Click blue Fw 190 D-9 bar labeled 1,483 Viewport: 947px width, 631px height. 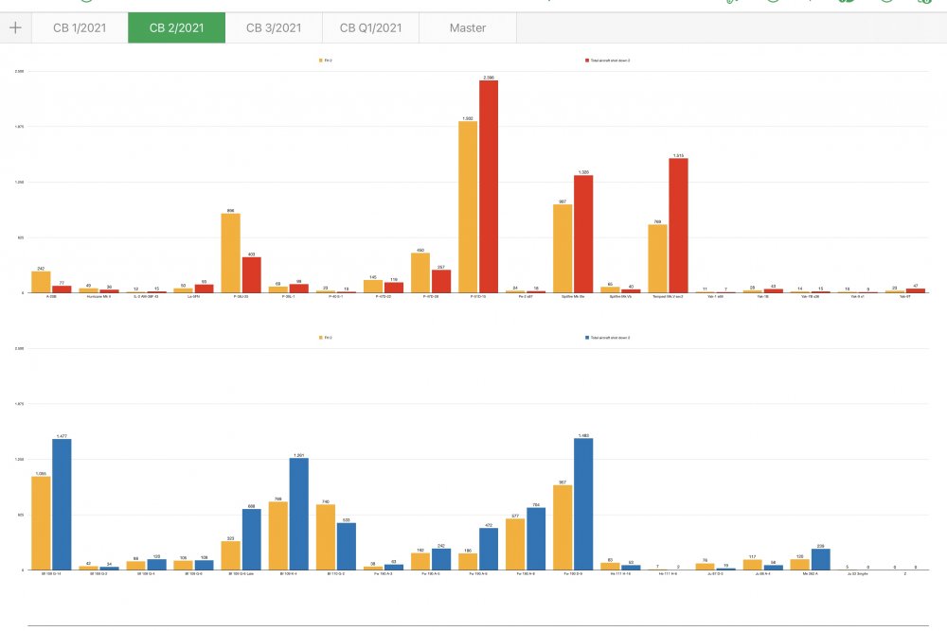[583, 504]
